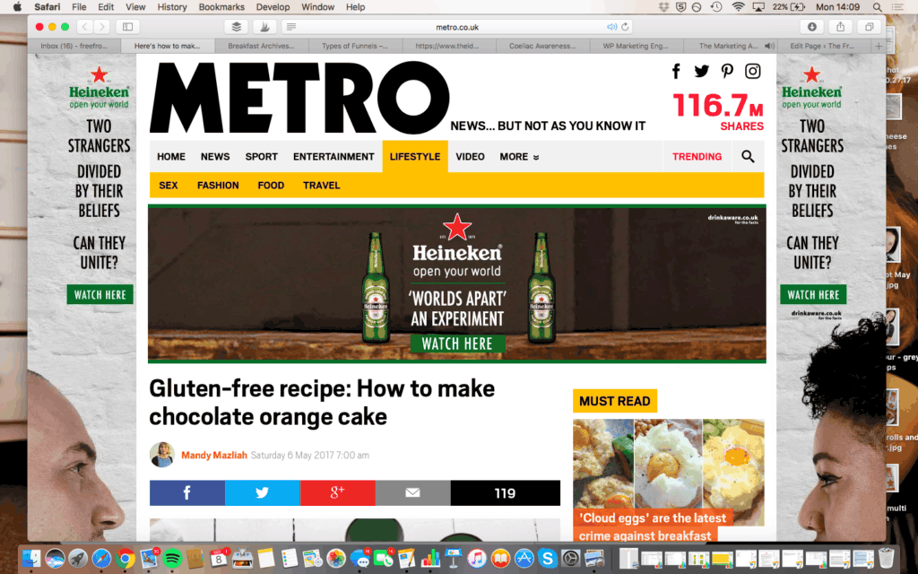918x574 pixels.
Task: Switch to the Coeliac Awareness tab
Action: [x=542, y=46]
